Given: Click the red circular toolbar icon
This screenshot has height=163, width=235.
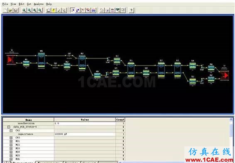Looking at the screenshot, I should (x=88, y=10).
